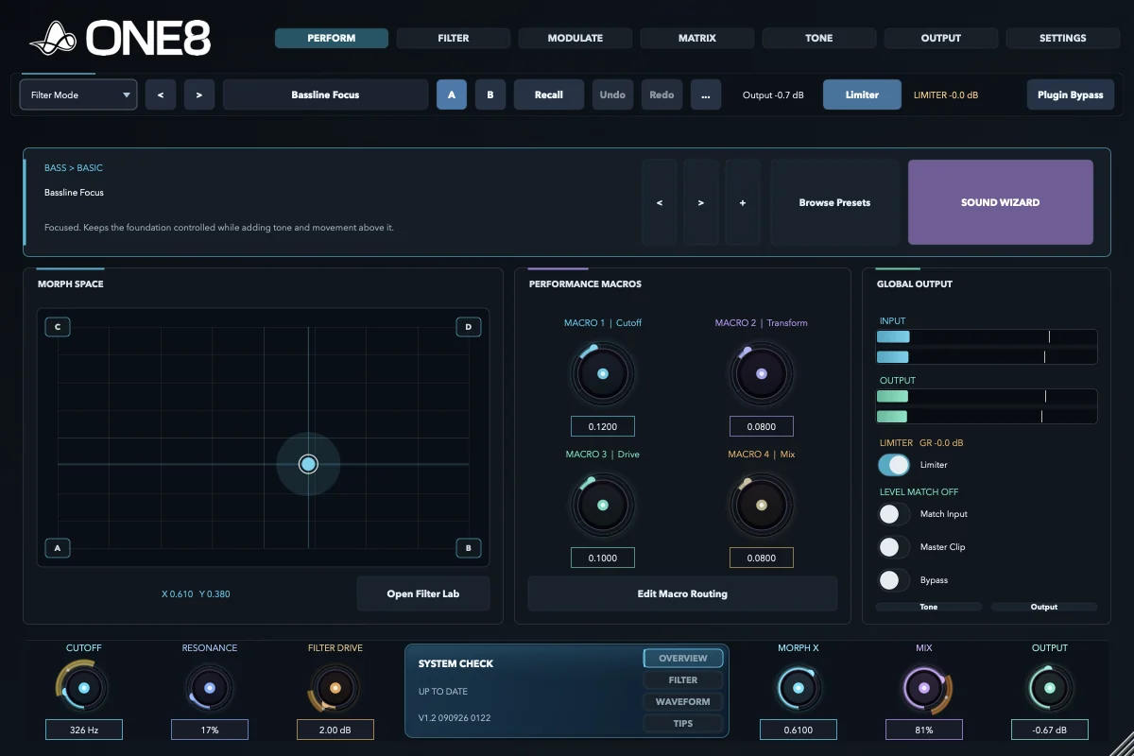Click the Output value field -0.67 dB

[1050, 730]
